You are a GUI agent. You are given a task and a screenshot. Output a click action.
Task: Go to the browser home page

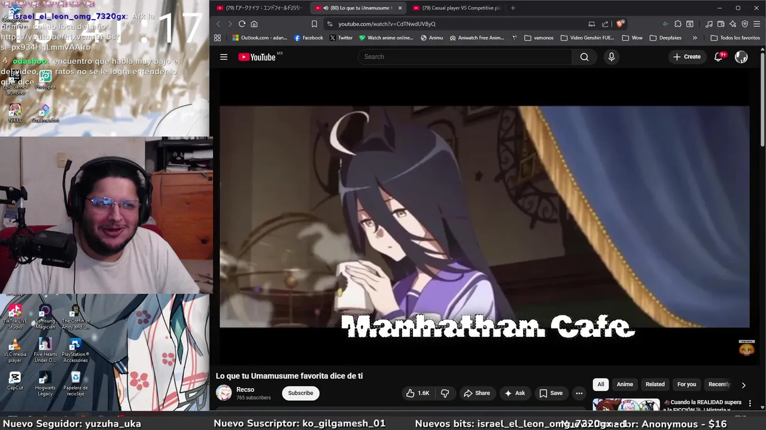click(254, 24)
